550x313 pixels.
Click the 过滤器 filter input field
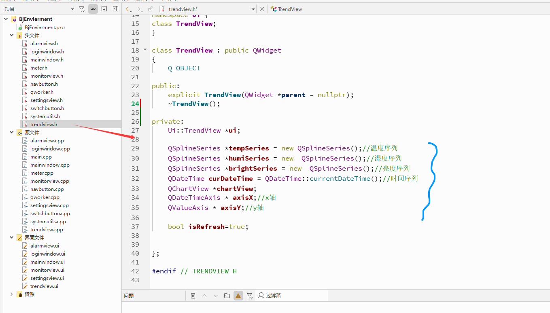[296, 296]
